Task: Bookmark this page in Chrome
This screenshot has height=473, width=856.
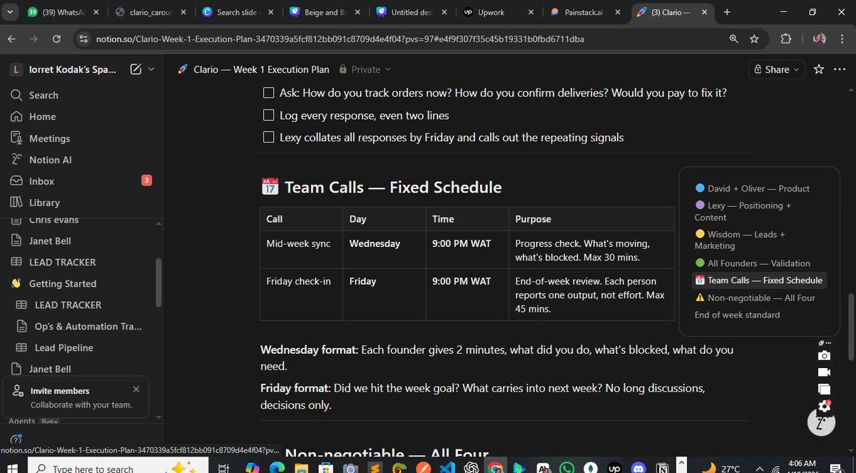Action: coord(754,39)
